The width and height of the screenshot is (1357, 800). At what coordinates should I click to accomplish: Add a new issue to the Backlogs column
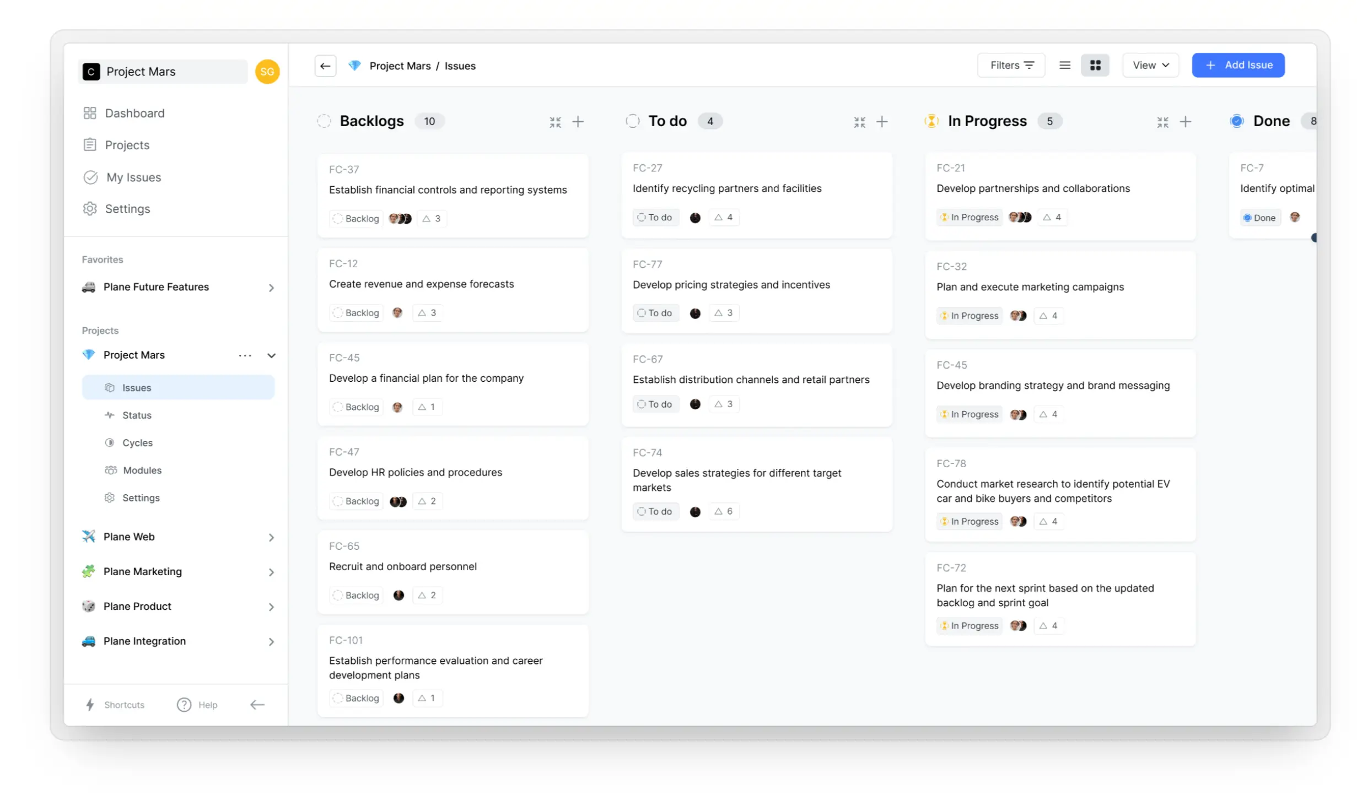click(578, 121)
